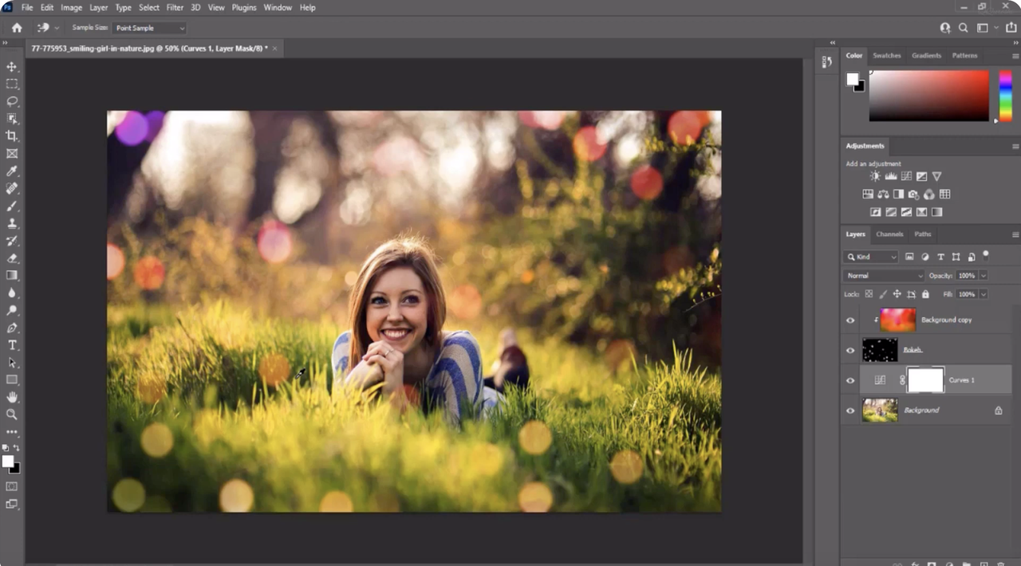Toggle layer filtering on/off switch
Screen dimensions: 1021x566
click(x=986, y=255)
